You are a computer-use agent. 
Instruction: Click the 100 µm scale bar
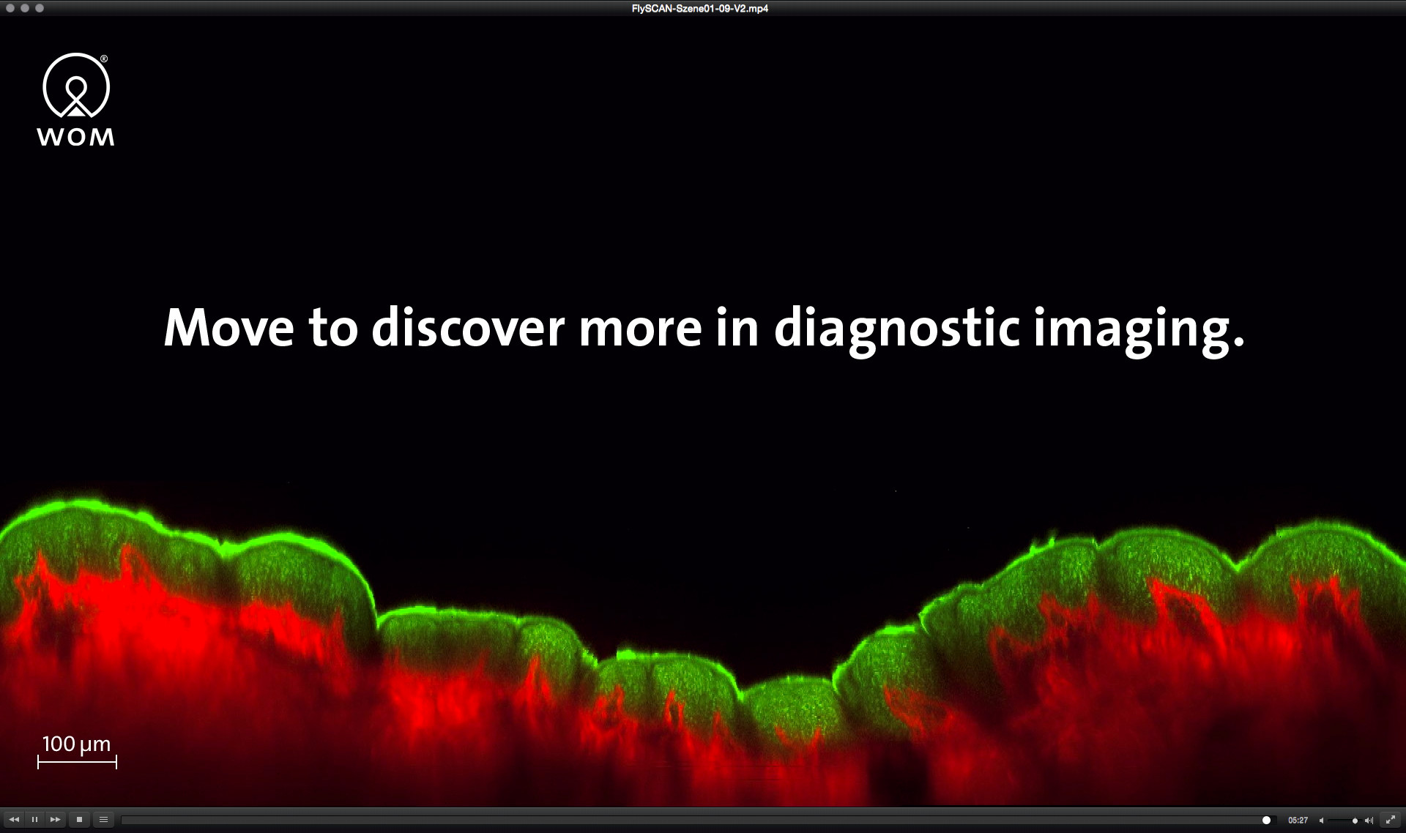click(77, 761)
